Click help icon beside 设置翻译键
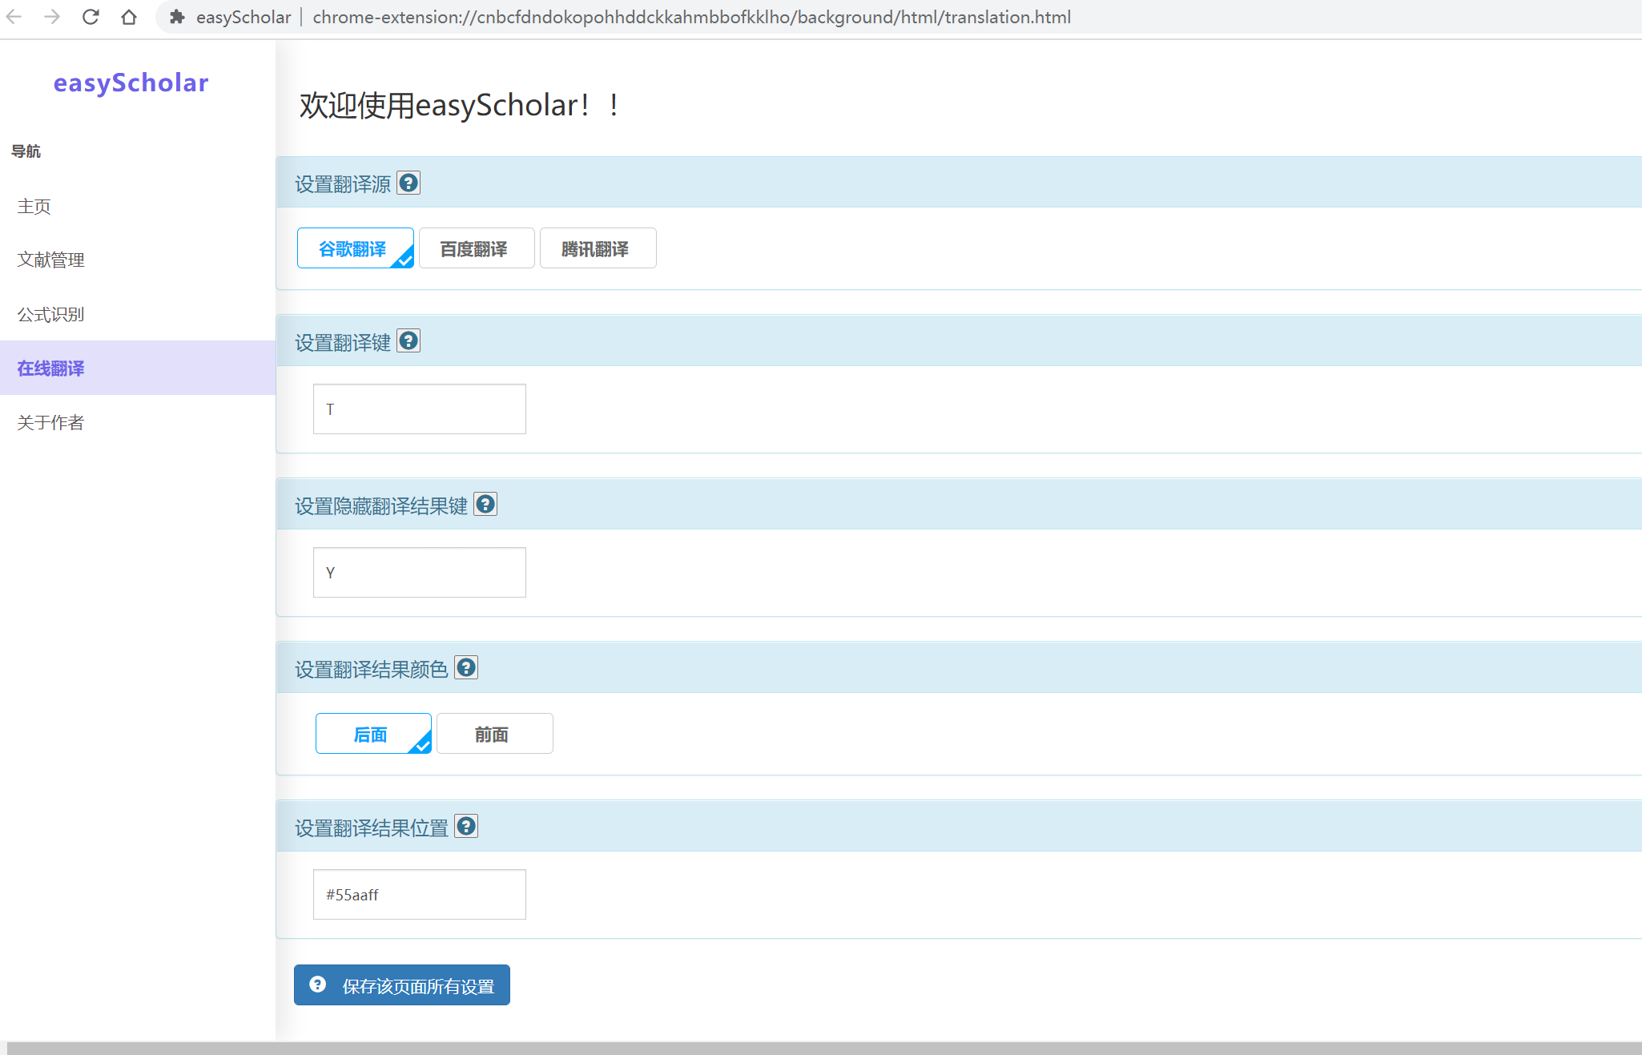 (408, 341)
